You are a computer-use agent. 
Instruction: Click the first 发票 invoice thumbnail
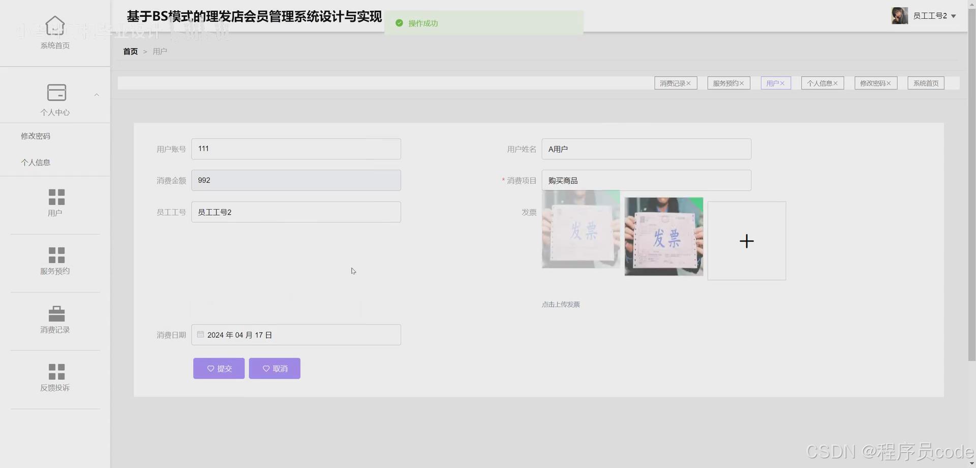tap(581, 230)
